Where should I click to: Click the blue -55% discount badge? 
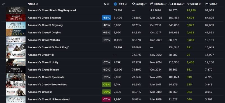[x=106, y=18]
